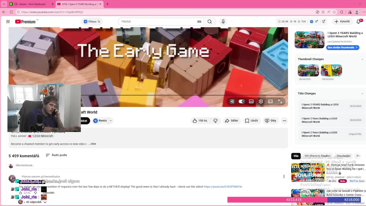Click the Original Title entry

click(331, 134)
